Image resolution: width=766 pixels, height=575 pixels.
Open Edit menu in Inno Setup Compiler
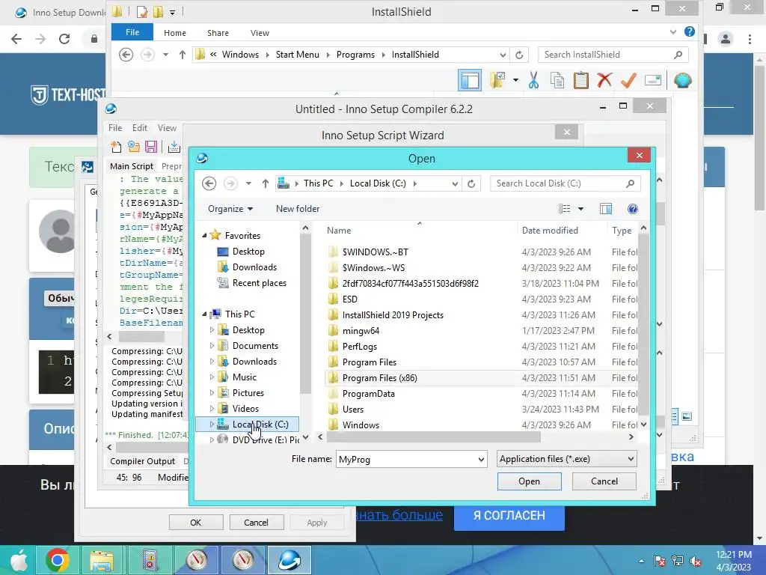140,127
